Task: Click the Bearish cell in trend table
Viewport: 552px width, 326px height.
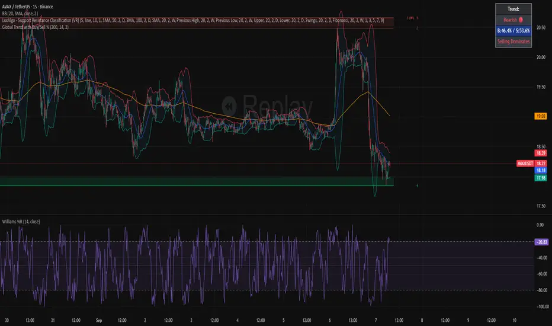Action: pyautogui.click(x=514, y=20)
